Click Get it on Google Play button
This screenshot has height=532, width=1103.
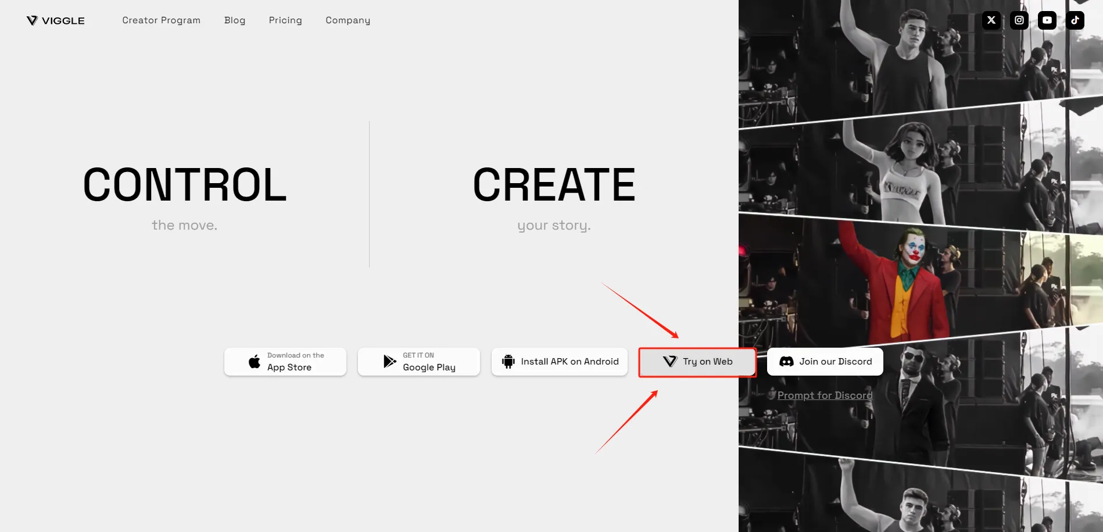(419, 362)
